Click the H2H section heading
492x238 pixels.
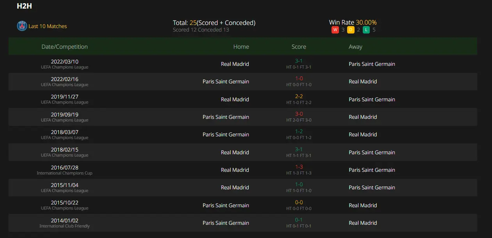(24, 6)
